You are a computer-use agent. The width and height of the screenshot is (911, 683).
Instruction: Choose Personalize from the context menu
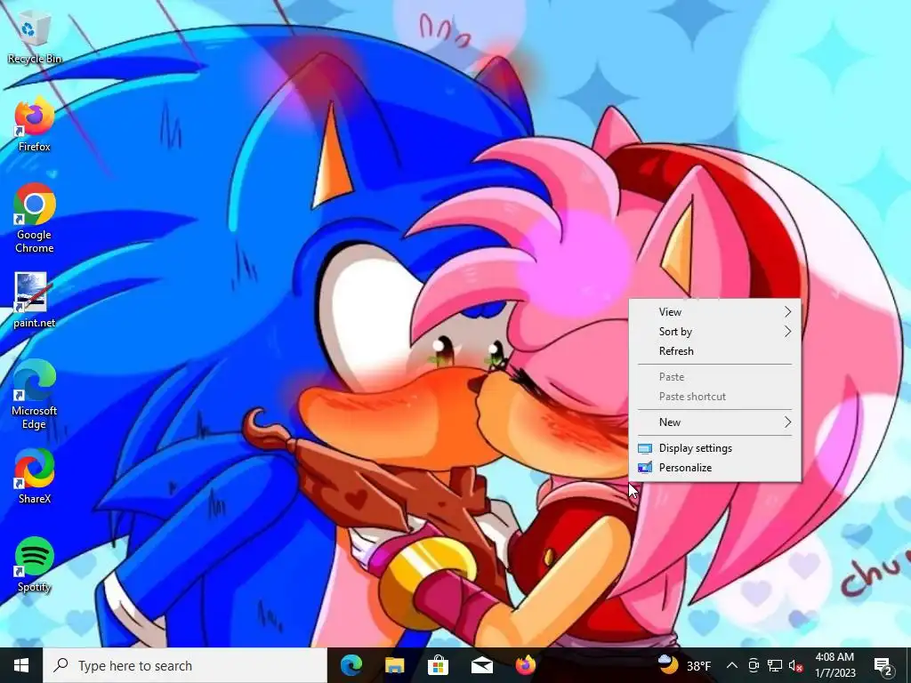715,468
